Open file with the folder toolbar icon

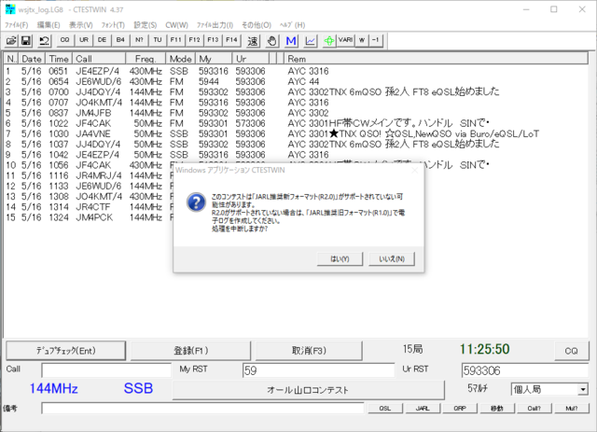pos(12,40)
